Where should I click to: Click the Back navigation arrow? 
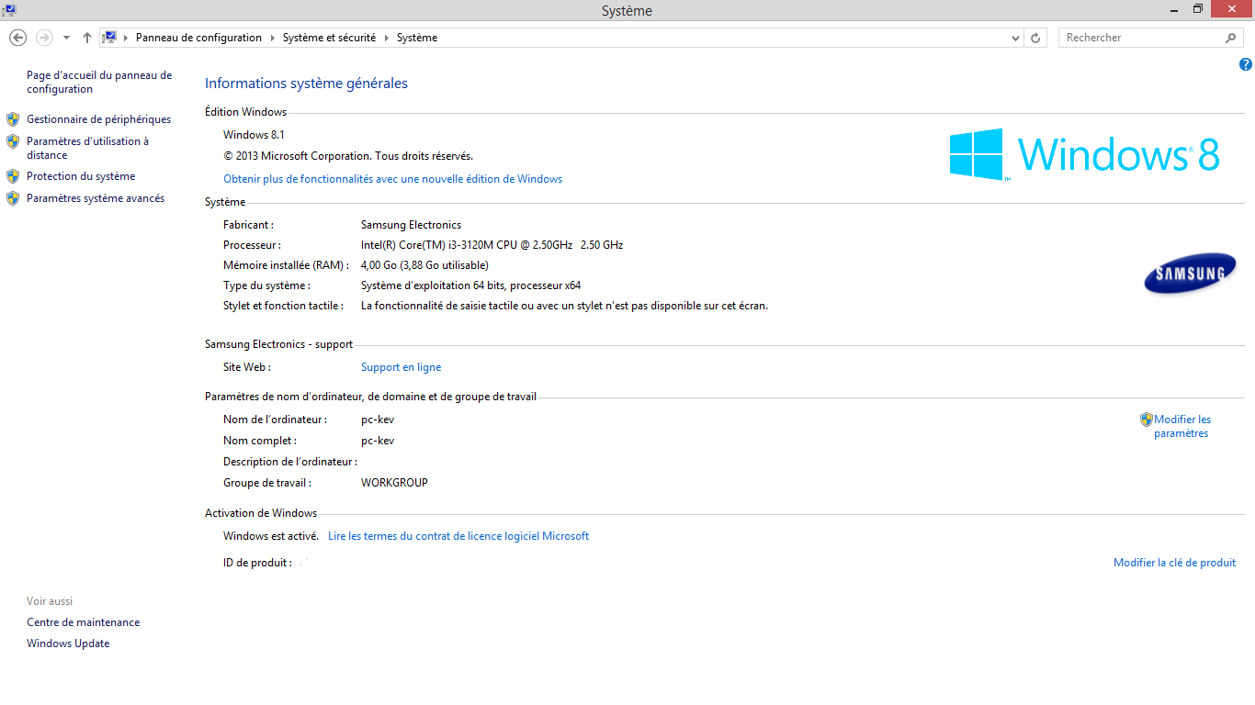(17, 38)
